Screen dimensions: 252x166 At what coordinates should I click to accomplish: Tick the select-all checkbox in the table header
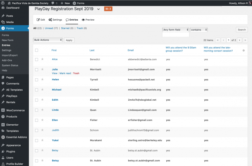click(37, 50)
